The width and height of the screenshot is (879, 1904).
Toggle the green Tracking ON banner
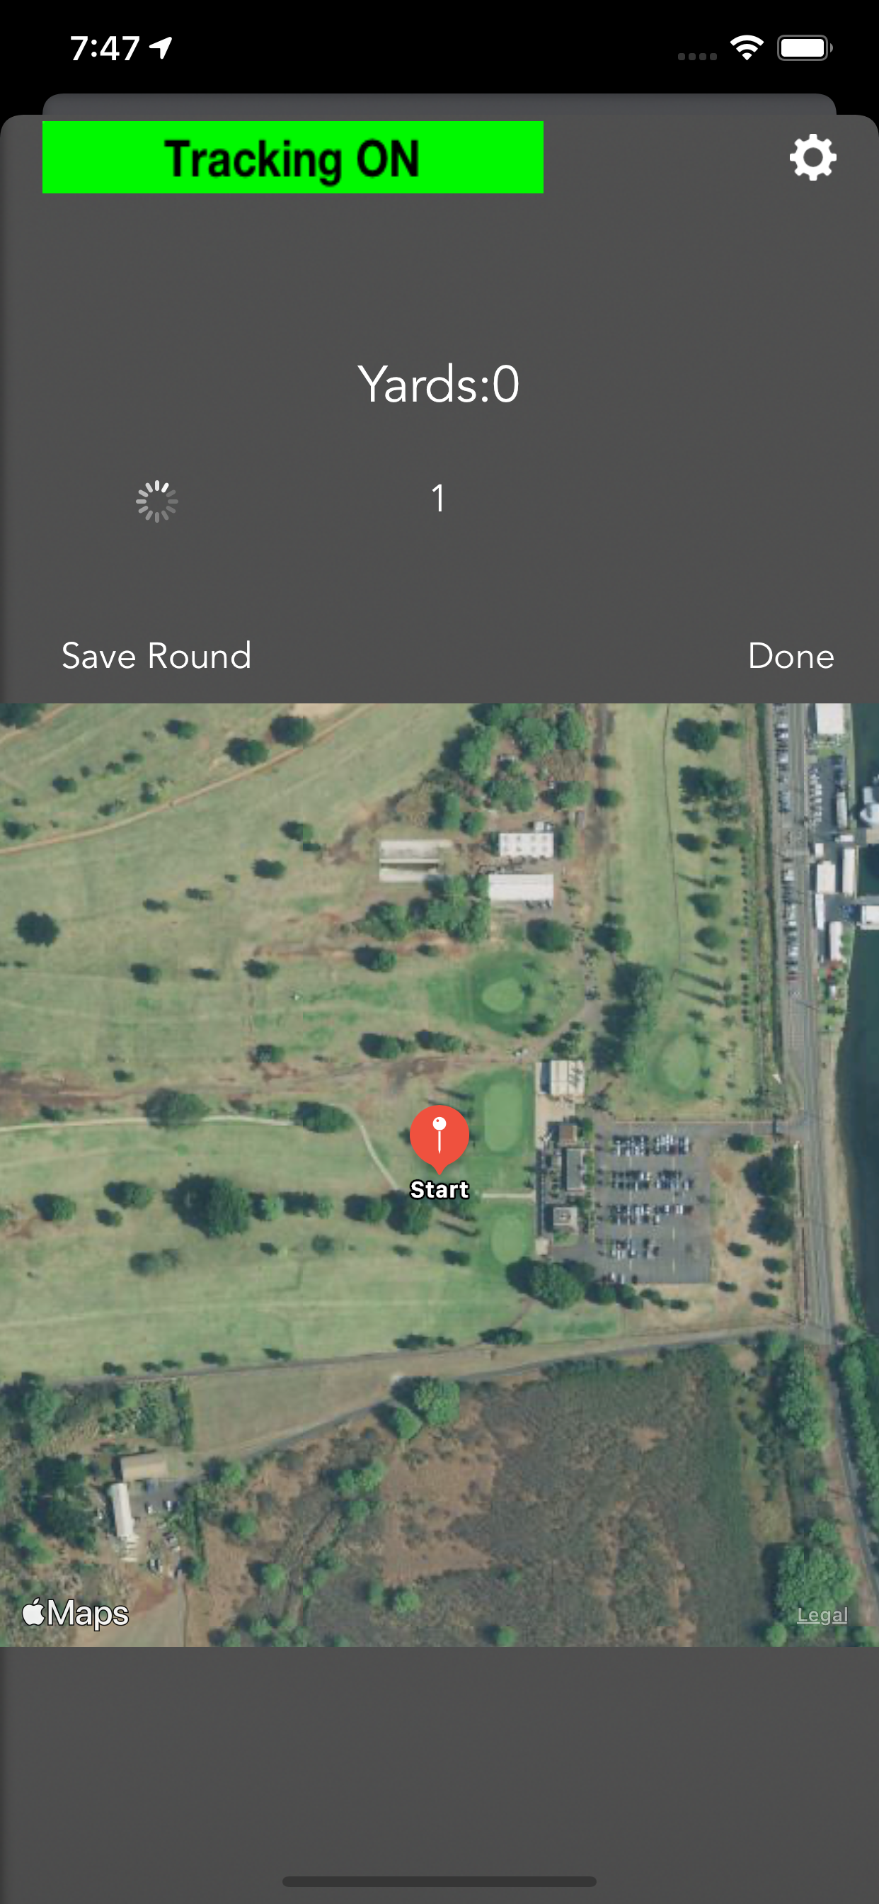coord(292,157)
